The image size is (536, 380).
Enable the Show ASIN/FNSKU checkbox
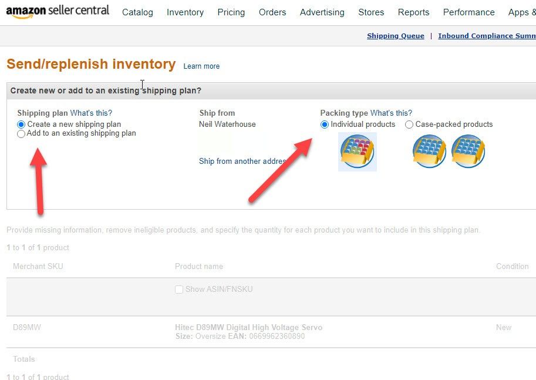coord(179,290)
